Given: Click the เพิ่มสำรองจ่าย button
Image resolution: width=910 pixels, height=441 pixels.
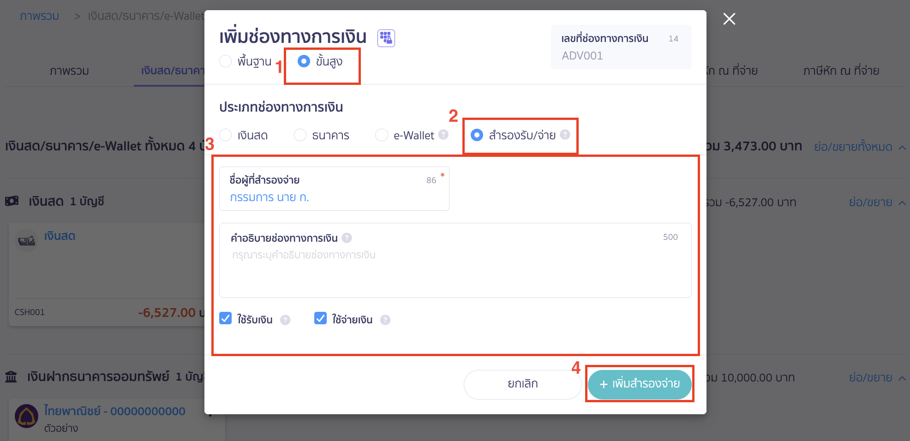Looking at the screenshot, I should tap(640, 384).
